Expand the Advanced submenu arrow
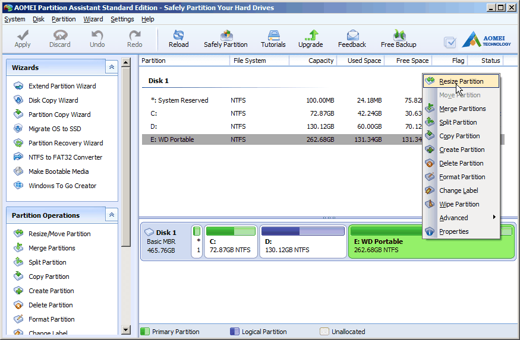 (494, 217)
